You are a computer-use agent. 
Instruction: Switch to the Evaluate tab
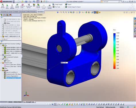click(23, 12)
